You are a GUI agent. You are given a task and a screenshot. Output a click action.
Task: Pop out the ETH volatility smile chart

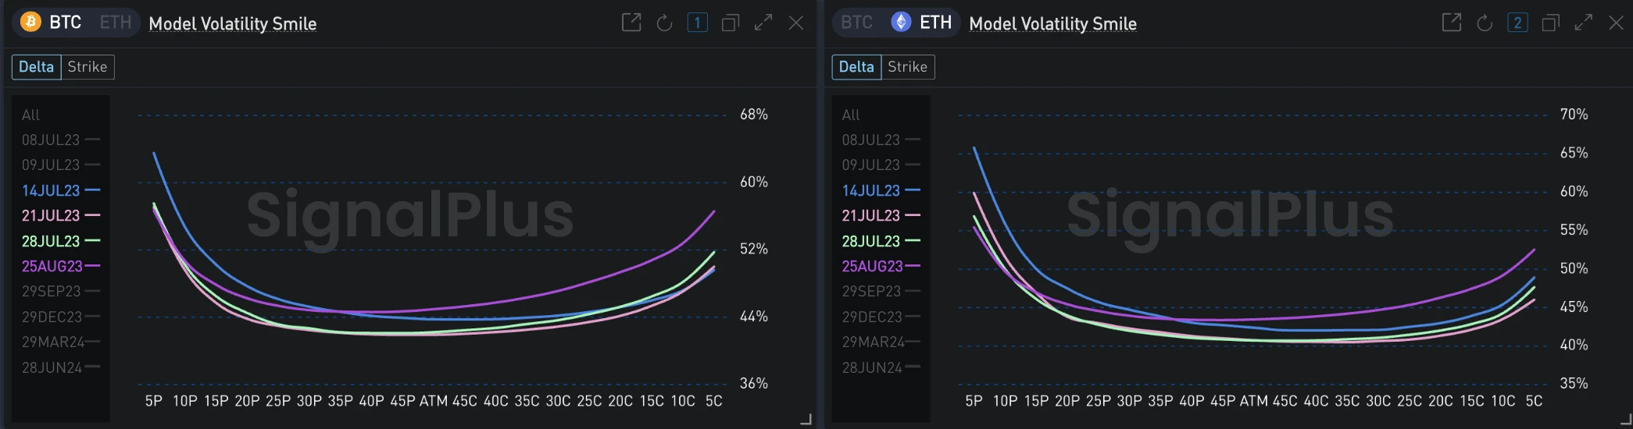pos(1452,23)
